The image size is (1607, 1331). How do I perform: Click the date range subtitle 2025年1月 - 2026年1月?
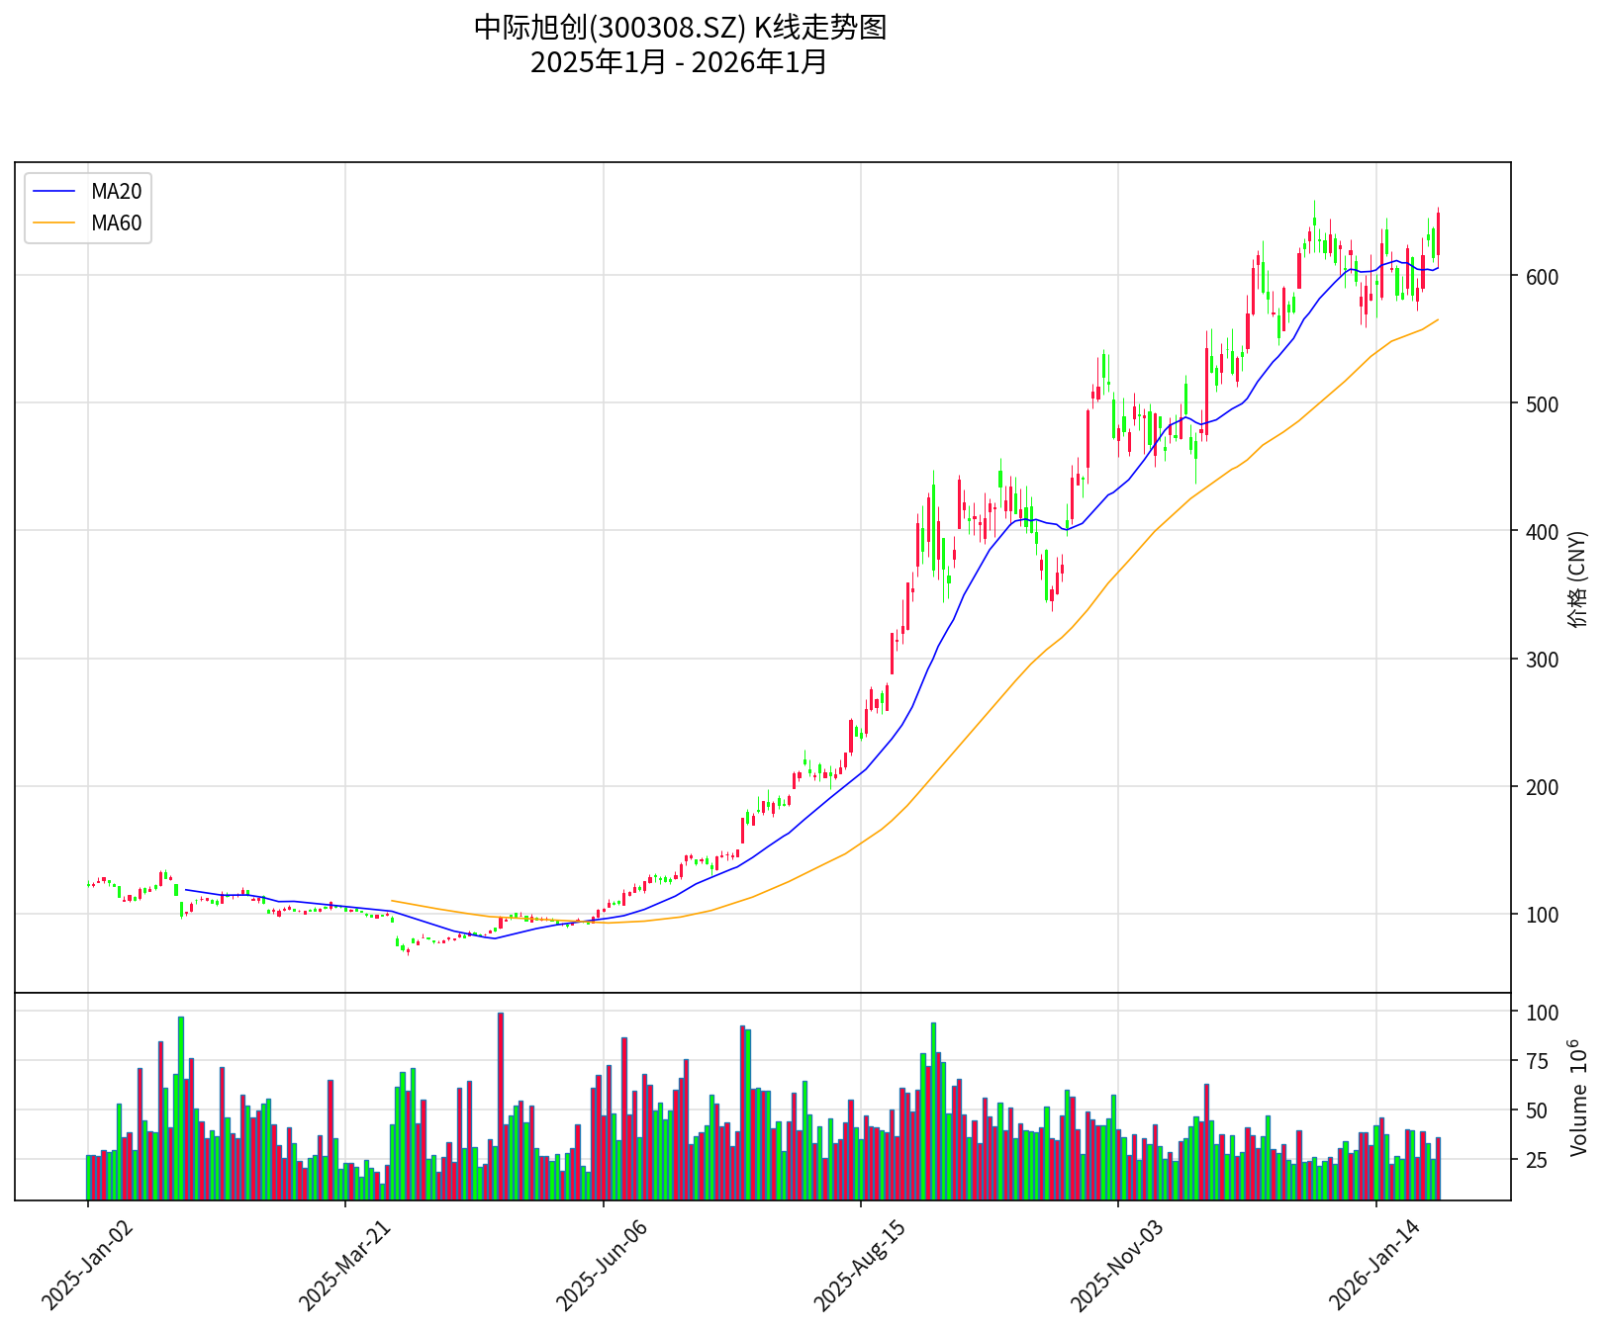click(679, 62)
